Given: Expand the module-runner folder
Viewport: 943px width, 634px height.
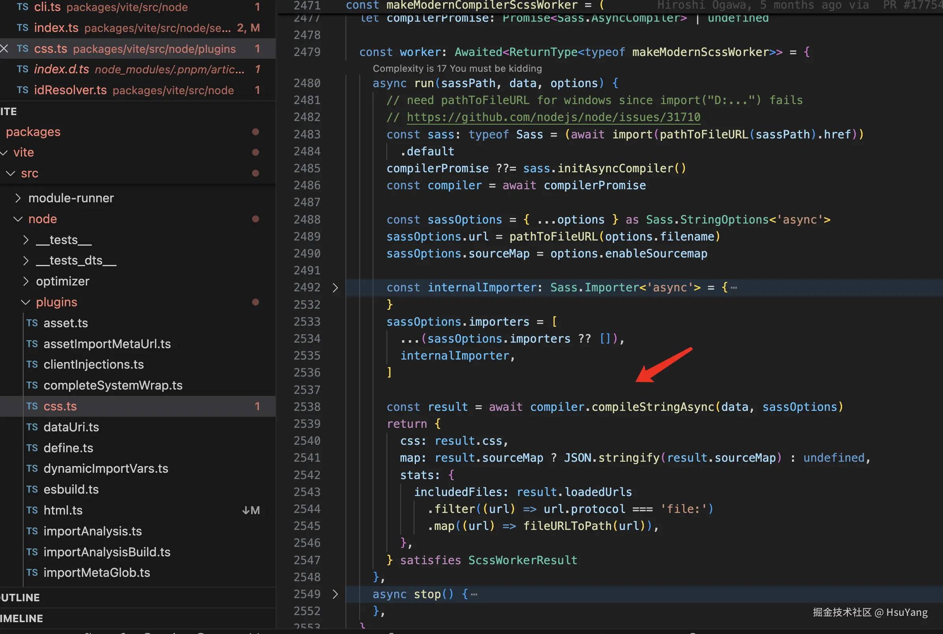Looking at the screenshot, I should pyautogui.click(x=18, y=198).
